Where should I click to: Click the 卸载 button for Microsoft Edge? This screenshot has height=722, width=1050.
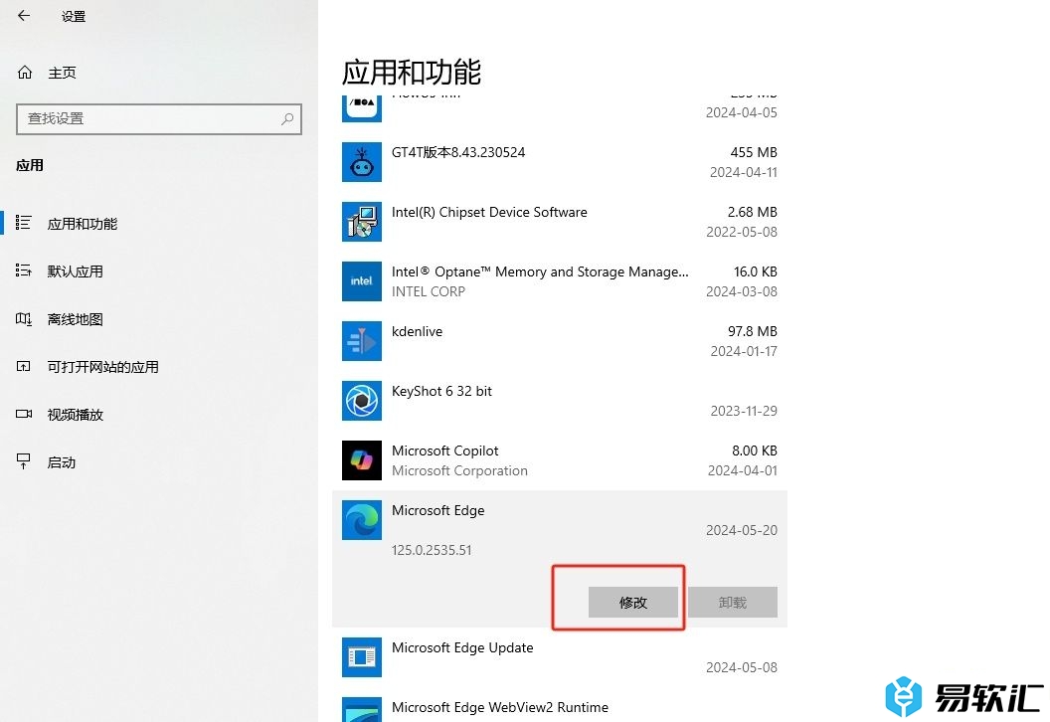pos(733,602)
